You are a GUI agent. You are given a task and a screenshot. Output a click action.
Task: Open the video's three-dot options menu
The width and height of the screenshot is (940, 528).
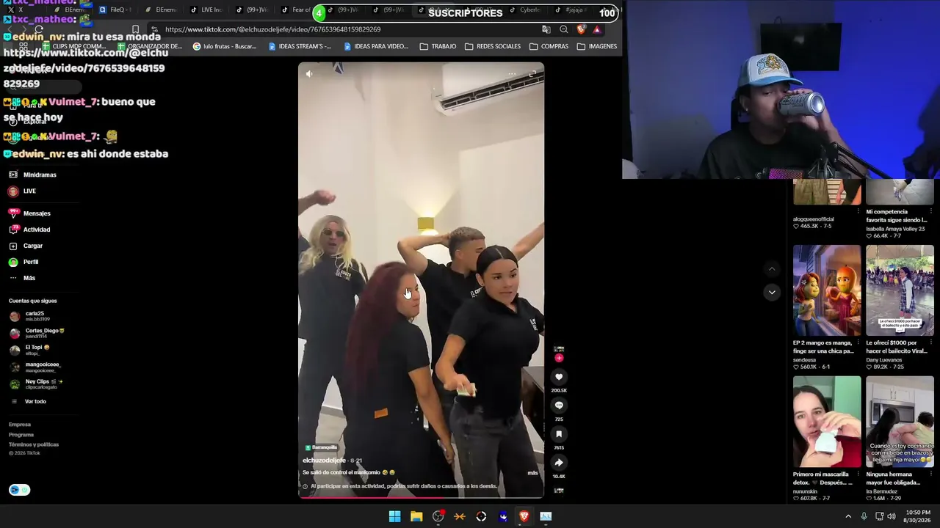click(512, 73)
